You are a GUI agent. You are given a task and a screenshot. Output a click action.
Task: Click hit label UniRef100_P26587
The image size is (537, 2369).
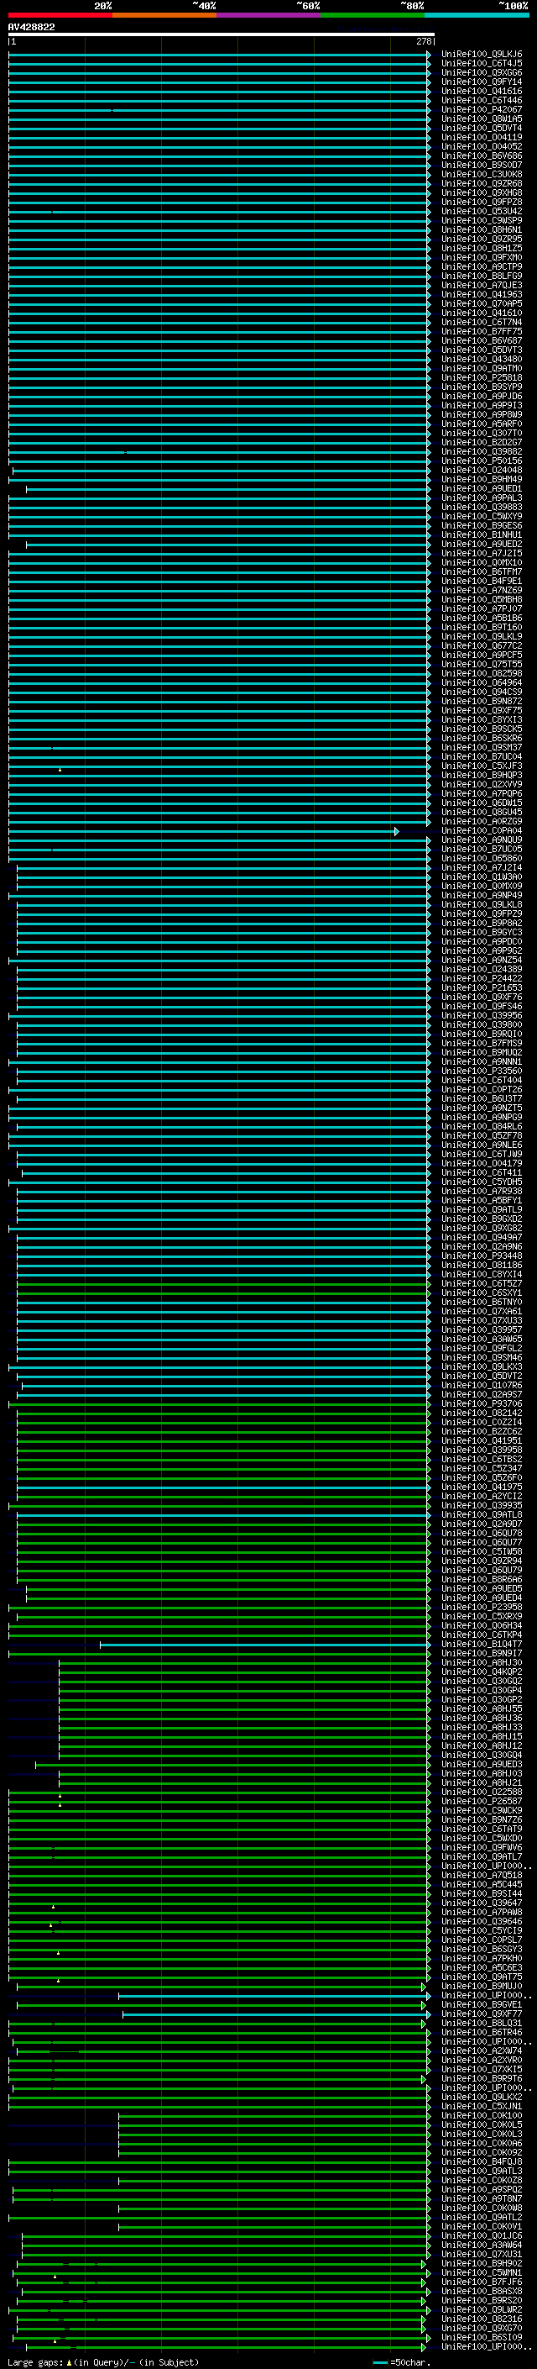[481, 1801]
